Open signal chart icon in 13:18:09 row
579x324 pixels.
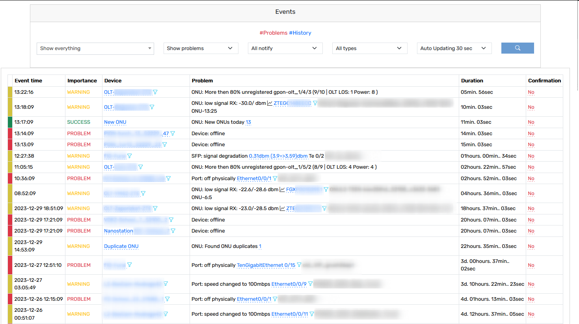point(270,103)
